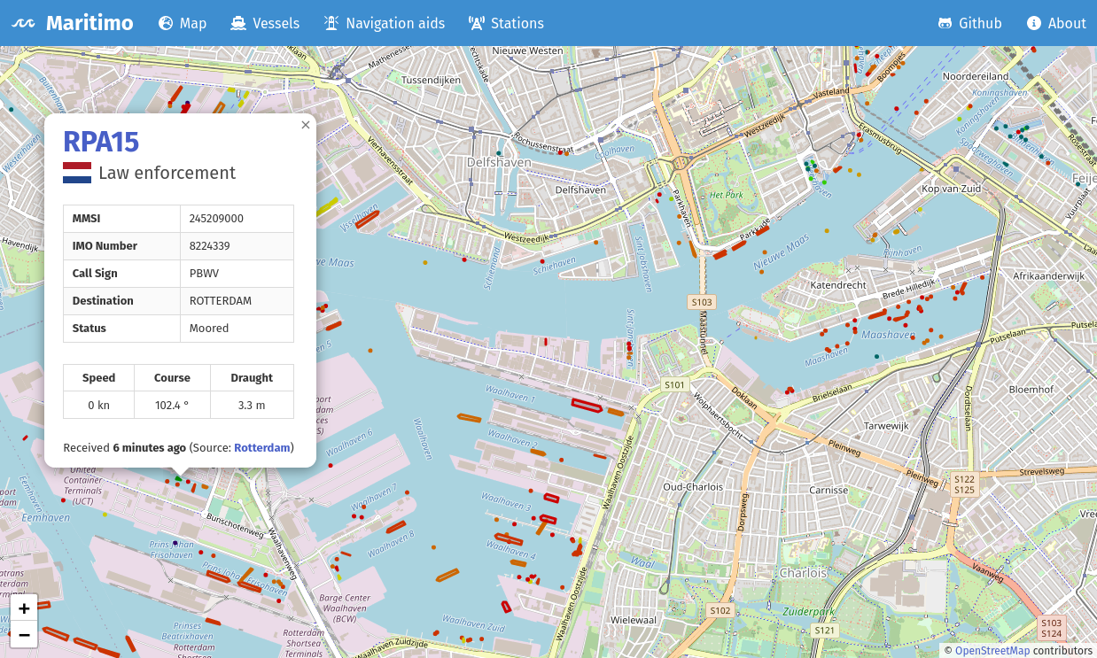Zoom in the map with plus button
Screen dimensions: 1097x658
(24, 608)
